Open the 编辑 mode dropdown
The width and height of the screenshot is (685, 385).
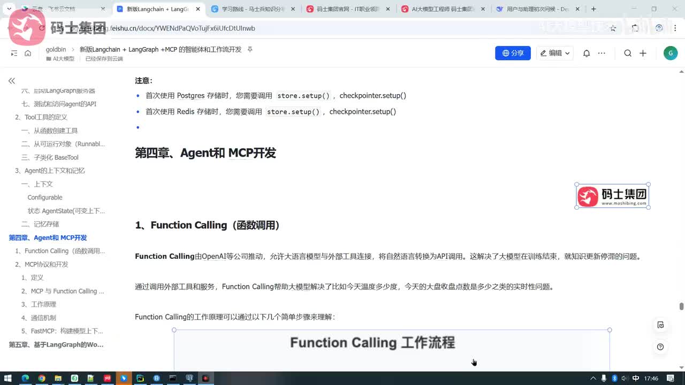(555, 53)
